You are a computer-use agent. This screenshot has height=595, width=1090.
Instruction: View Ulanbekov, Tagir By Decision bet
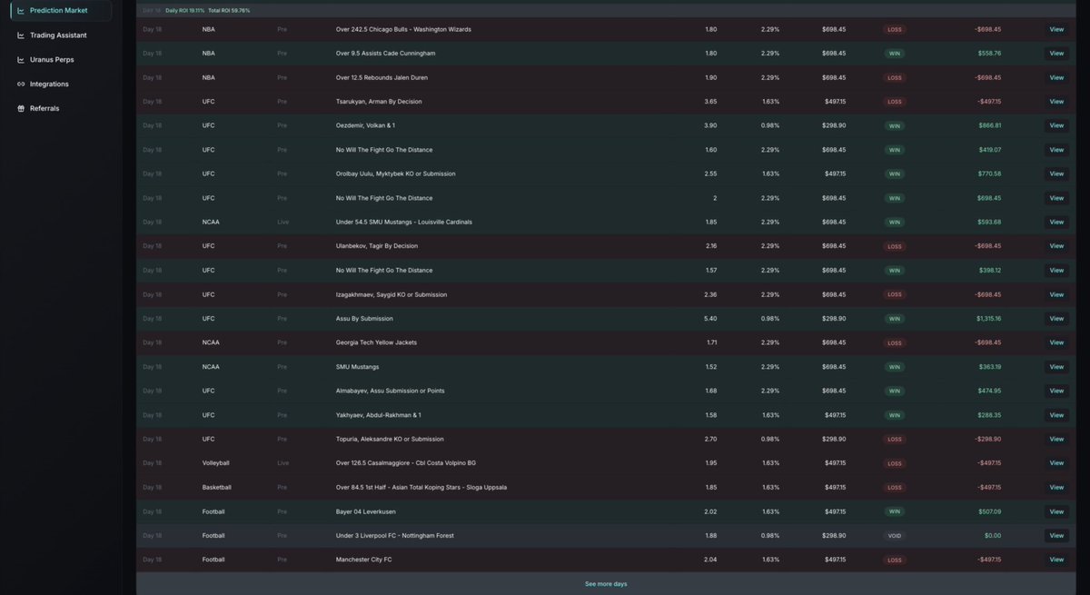[x=1056, y=246]
